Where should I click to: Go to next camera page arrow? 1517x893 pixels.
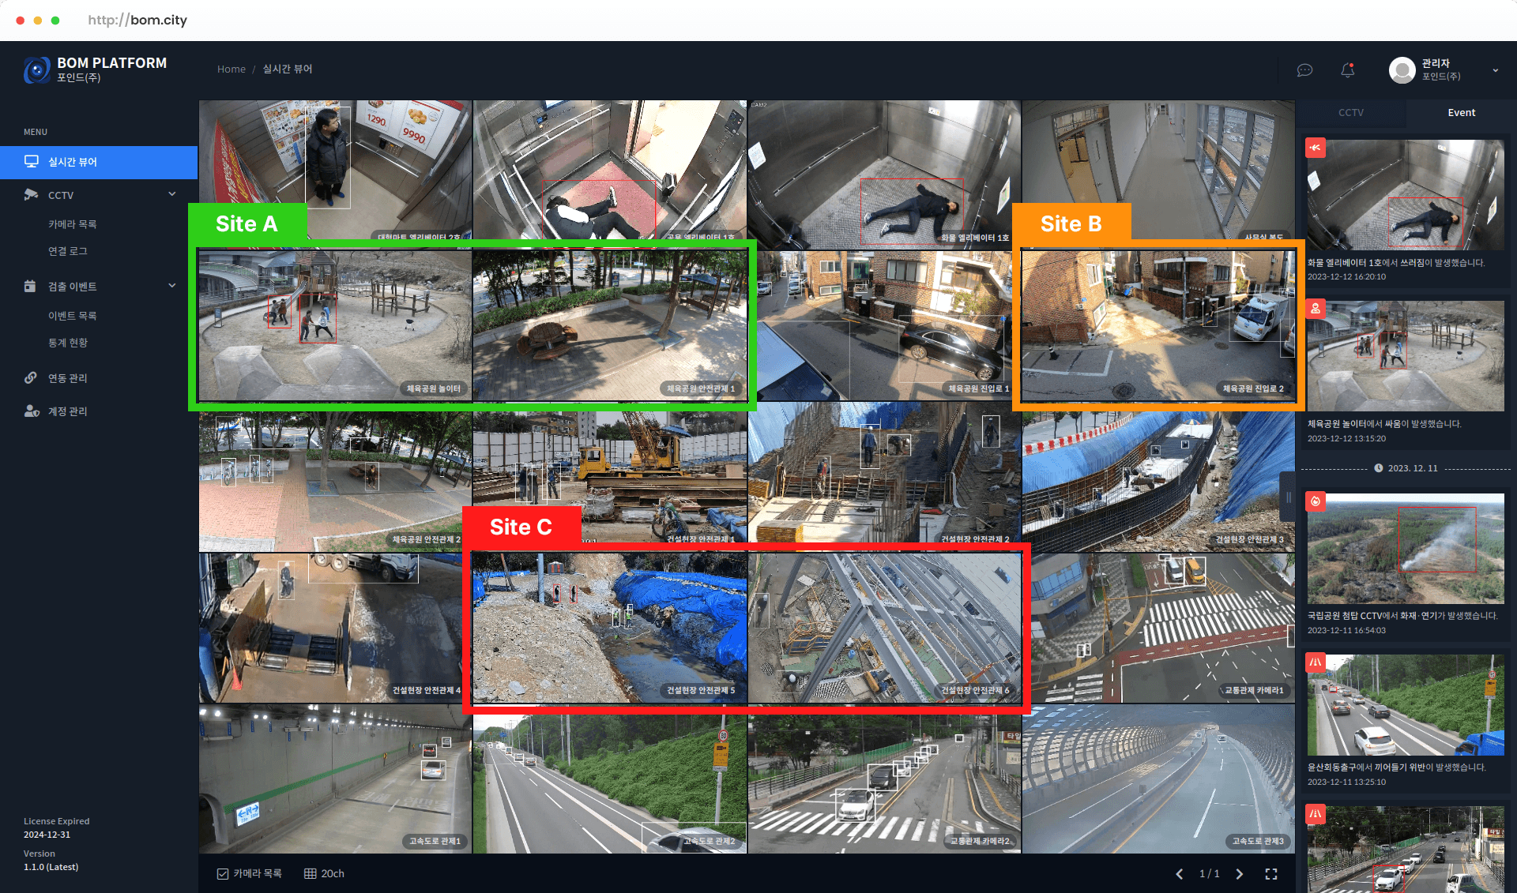(1239, 874)
